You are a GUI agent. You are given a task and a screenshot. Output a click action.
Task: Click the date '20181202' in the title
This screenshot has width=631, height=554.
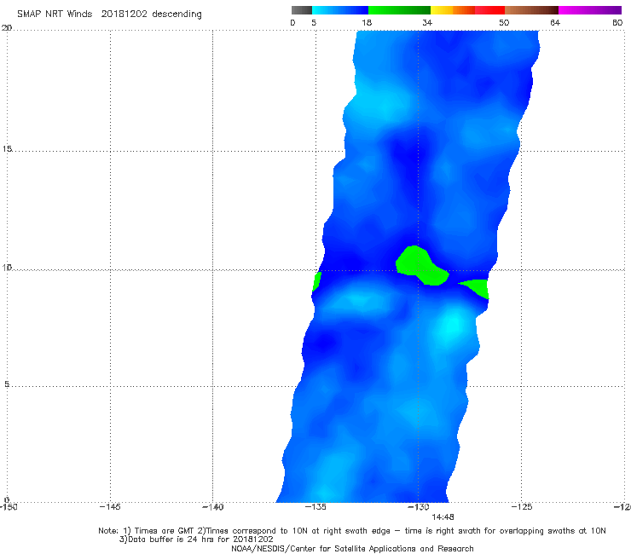coord(124,14)
